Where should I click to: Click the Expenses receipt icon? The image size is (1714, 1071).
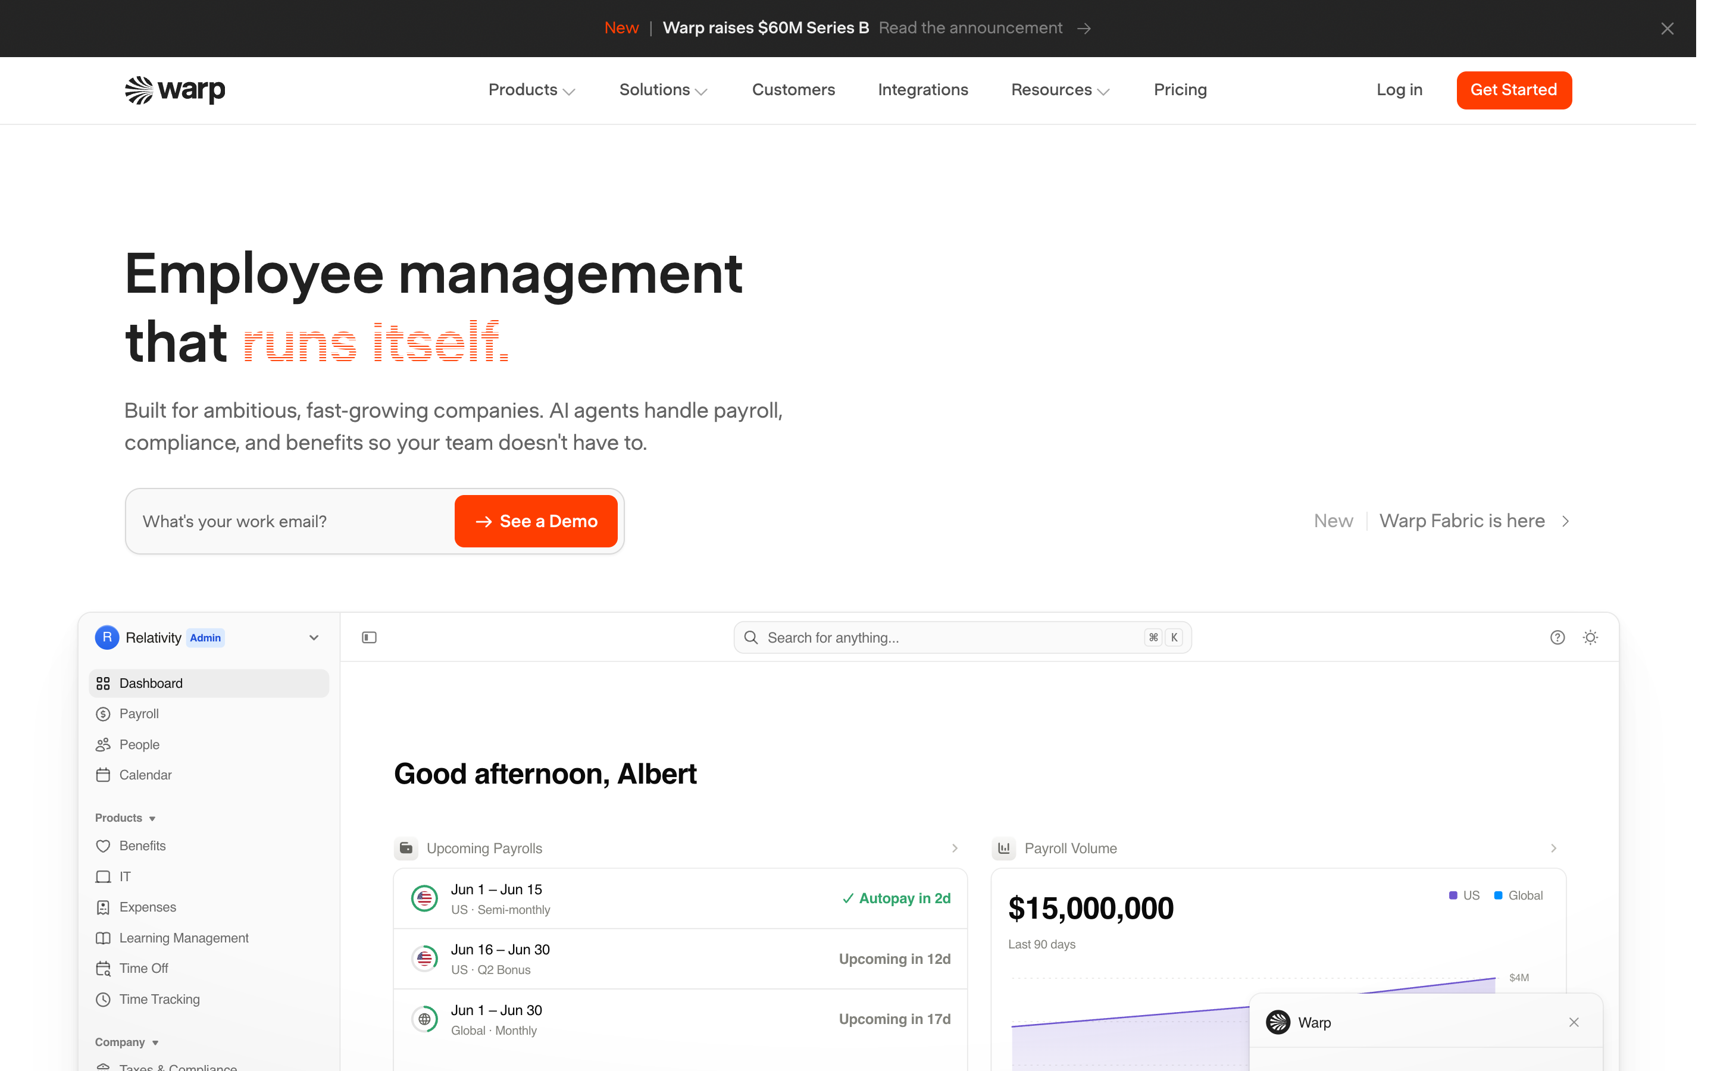pos(103,907)
